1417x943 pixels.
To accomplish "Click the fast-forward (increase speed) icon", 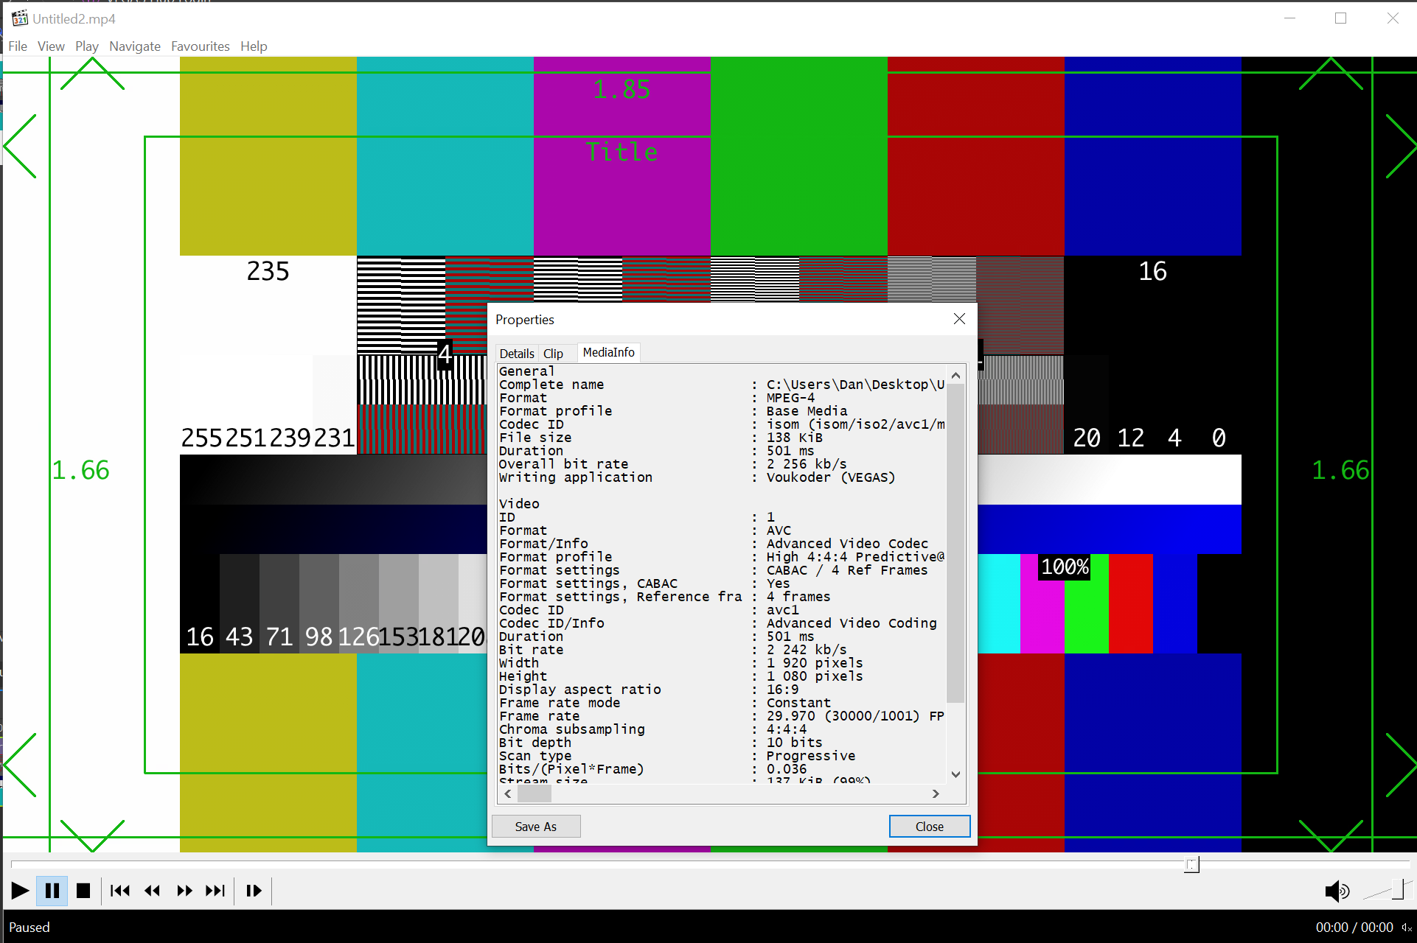I will 184,891.
